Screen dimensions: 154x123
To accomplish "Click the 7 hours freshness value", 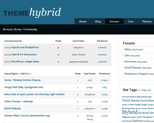I will (x=105, y=80).
